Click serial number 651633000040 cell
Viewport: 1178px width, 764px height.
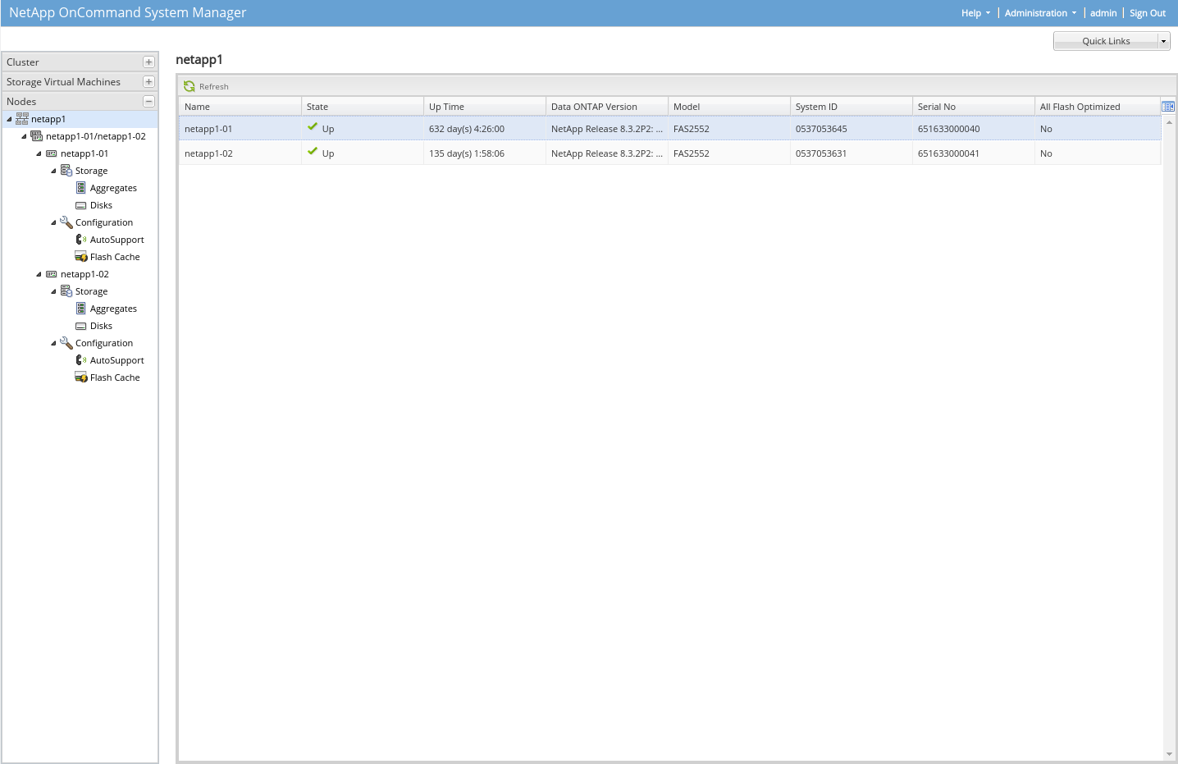pos(973,129)
